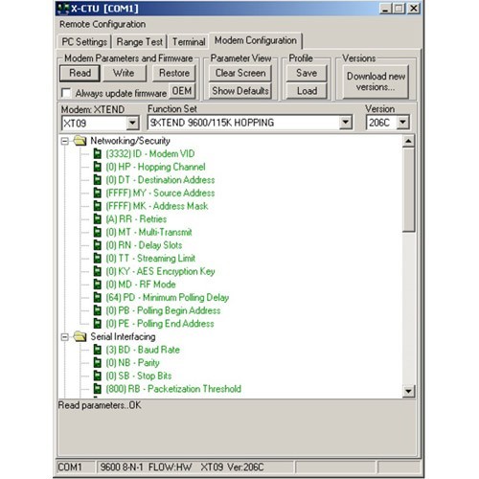The height and width of the screenshot is (479, 479).
Task: Click the RB Packetization Threshold icon
Action: pos(98,389)
